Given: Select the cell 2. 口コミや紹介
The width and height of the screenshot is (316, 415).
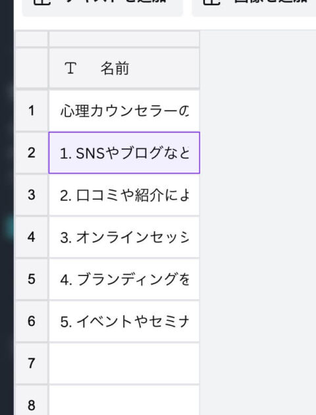Looking at the screenshot, I should click(x=124, y=195).
